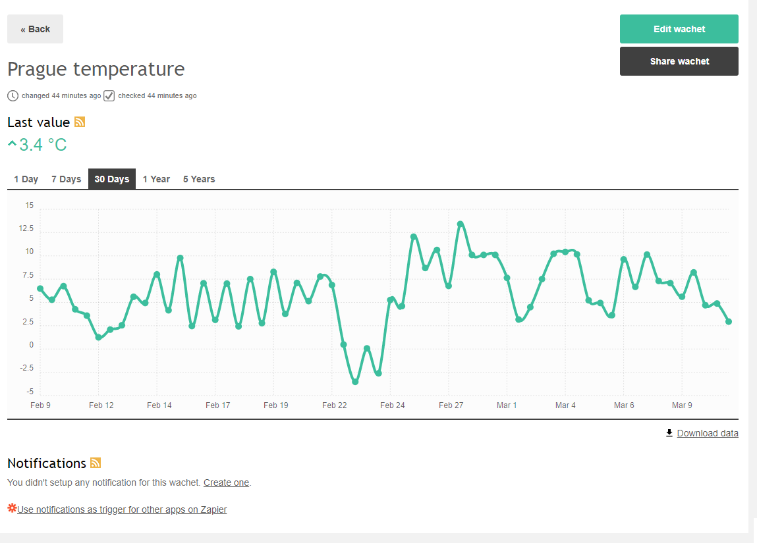Click the Notifications heading text
Screen dimensions: 757x543
pos(47,463)
